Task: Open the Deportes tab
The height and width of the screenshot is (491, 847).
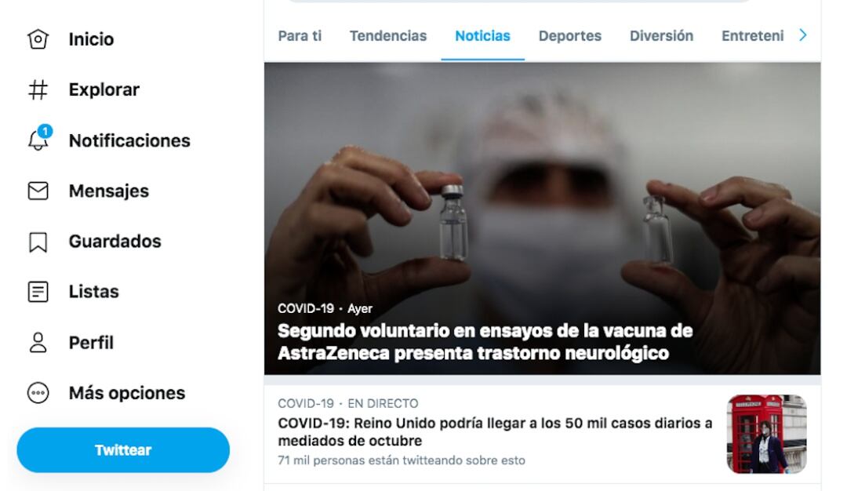Action: pyautogui.click(x=570, y=35)
